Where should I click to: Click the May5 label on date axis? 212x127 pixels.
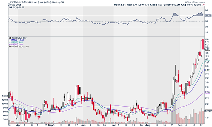coord(51,125)
